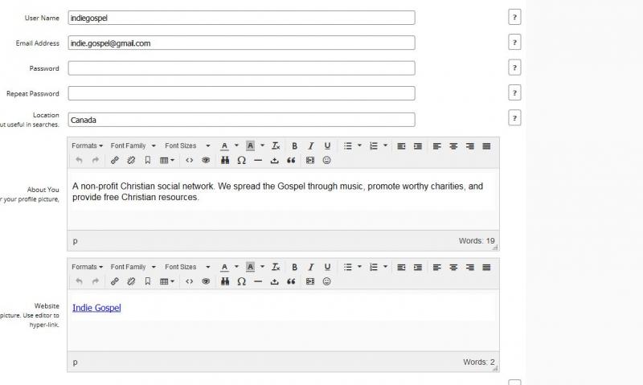Focus the Repeat Password input field
This screenshot has width=643, height=385.
242,93
